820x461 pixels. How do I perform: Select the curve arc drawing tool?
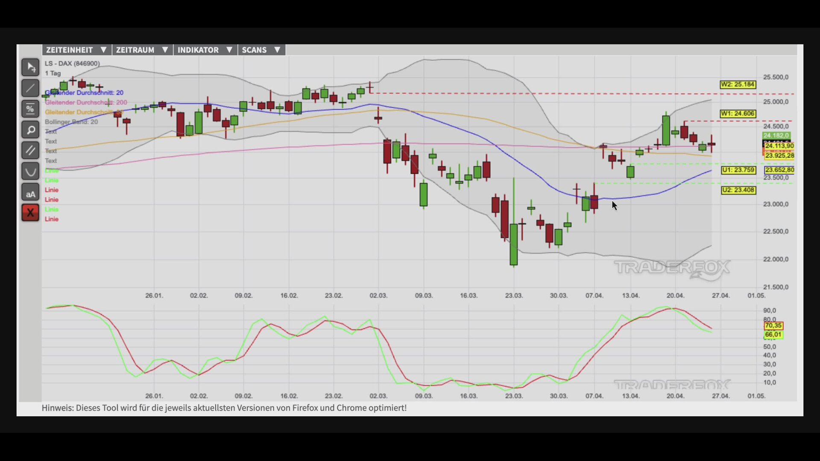coord(30,171)
